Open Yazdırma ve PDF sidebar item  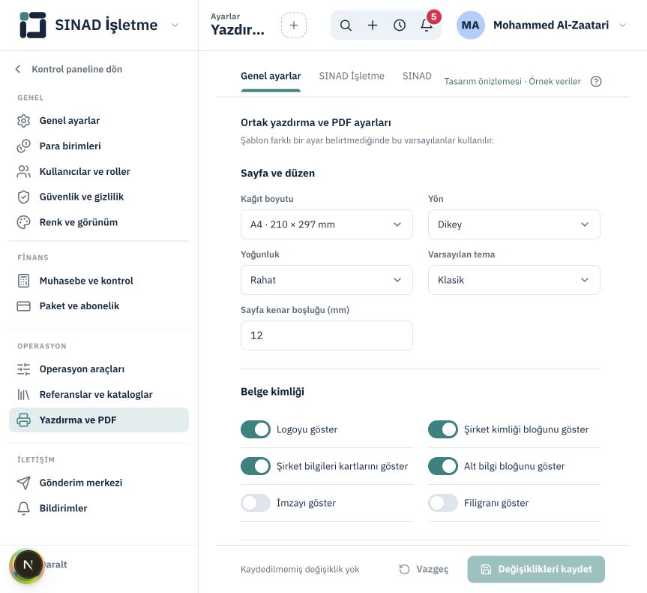pyautogui.click(x=99, y=420)
